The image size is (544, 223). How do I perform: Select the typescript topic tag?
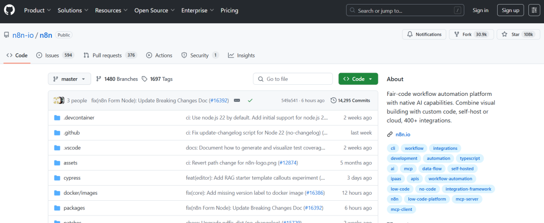[470, 158]
